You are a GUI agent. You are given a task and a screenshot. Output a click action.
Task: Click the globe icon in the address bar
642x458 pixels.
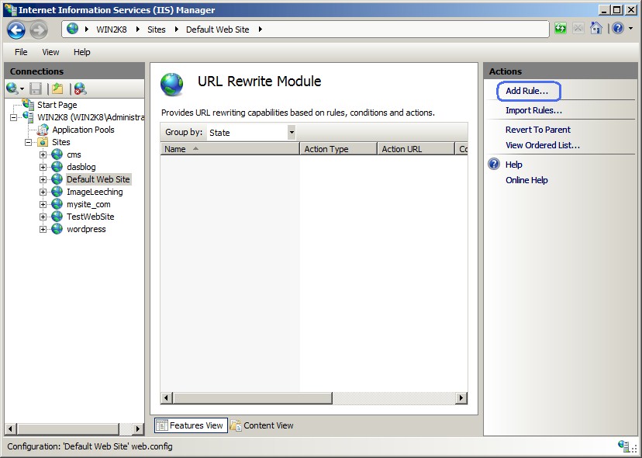tap(72, 29)
